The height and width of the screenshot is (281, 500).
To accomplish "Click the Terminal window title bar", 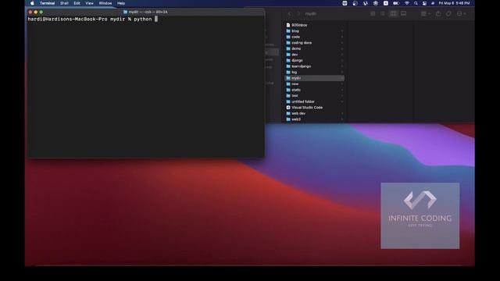I will (146, 12).
